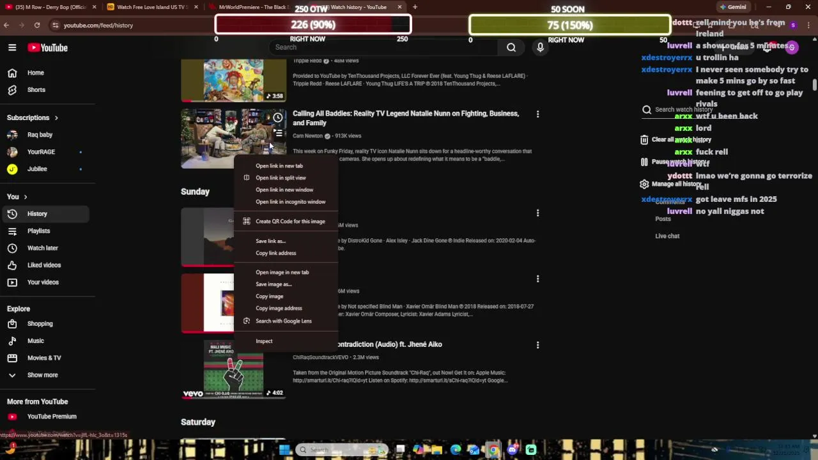Screen dimensions: 818x460
Task: Select Save link as...
Action: [x=286, y=241]
